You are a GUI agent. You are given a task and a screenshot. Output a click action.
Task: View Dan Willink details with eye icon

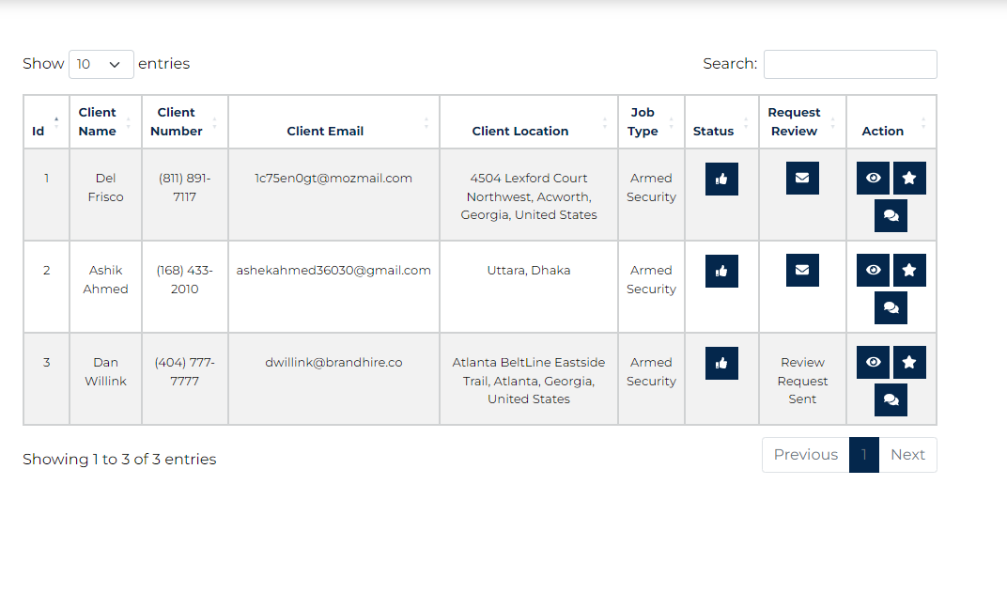pos(873,363)
